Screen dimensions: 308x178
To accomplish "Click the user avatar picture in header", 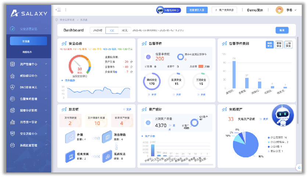I will pos(279,10).
